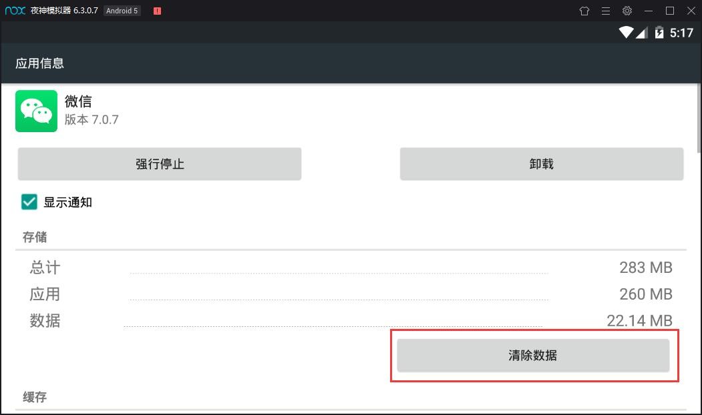This screenshot has width=702, height=415.
Task: Click the 应用信息 header title
Action: click(40, 63)
